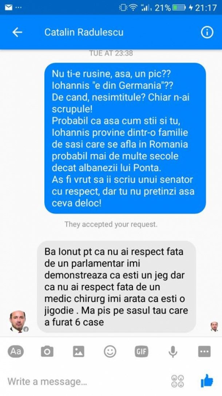The width and height of the screenshot is (222, 396).
Task: Open the mail notification in status bar
Action: [x=9, y=7]
